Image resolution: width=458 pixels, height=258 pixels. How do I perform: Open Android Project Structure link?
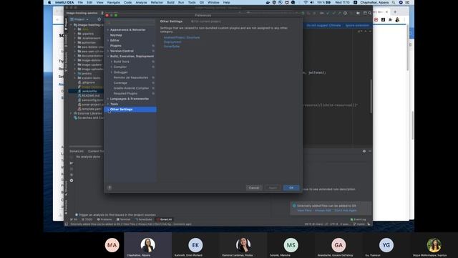(182, 37)
